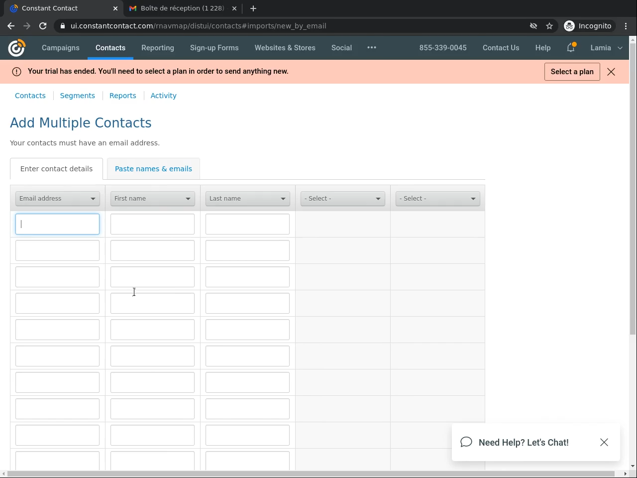Screen dimensions: 637x478
Task: Open the Contacts sub-navigation link
Action: point(30,96)
